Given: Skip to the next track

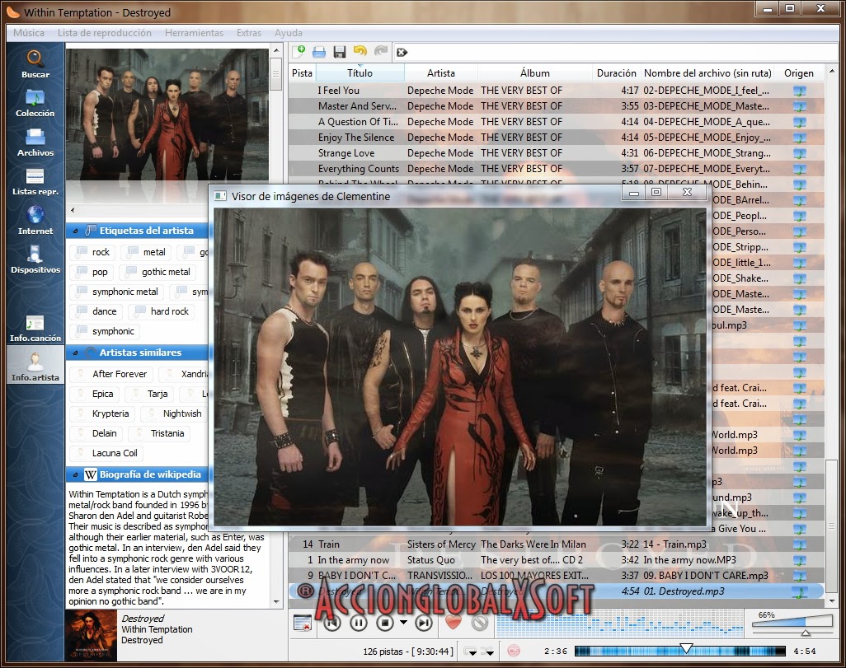Looking at the screenshot, I should point(424,624).
